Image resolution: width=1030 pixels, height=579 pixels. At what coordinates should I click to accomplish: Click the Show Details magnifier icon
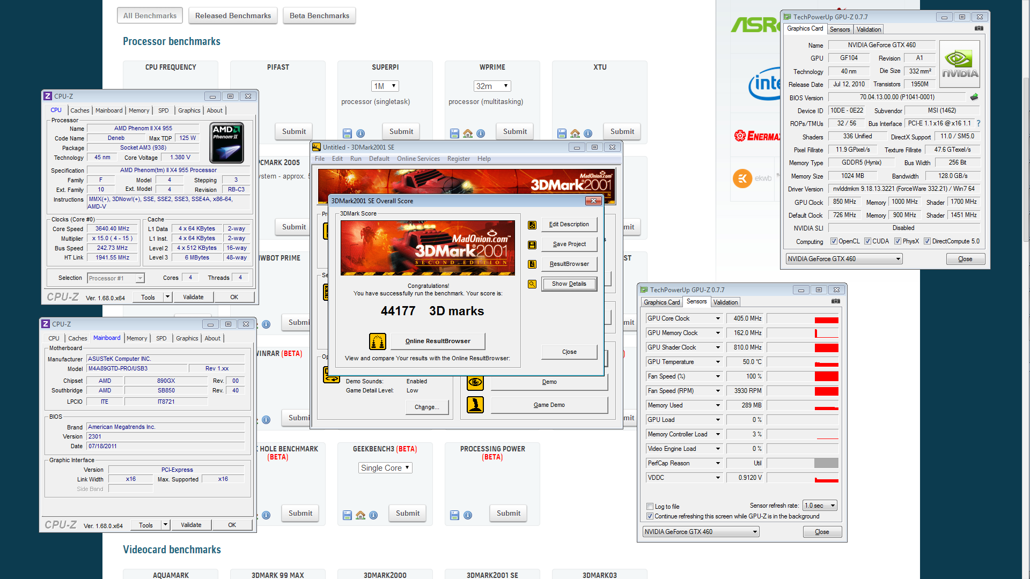pos(532,284)
